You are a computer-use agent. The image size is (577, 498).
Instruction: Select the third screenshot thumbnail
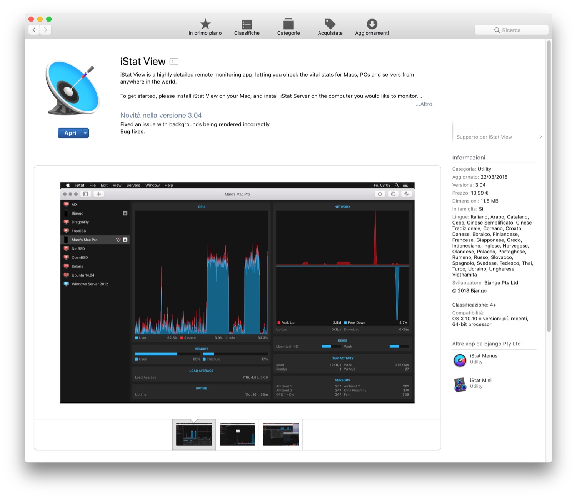[281, 434]
